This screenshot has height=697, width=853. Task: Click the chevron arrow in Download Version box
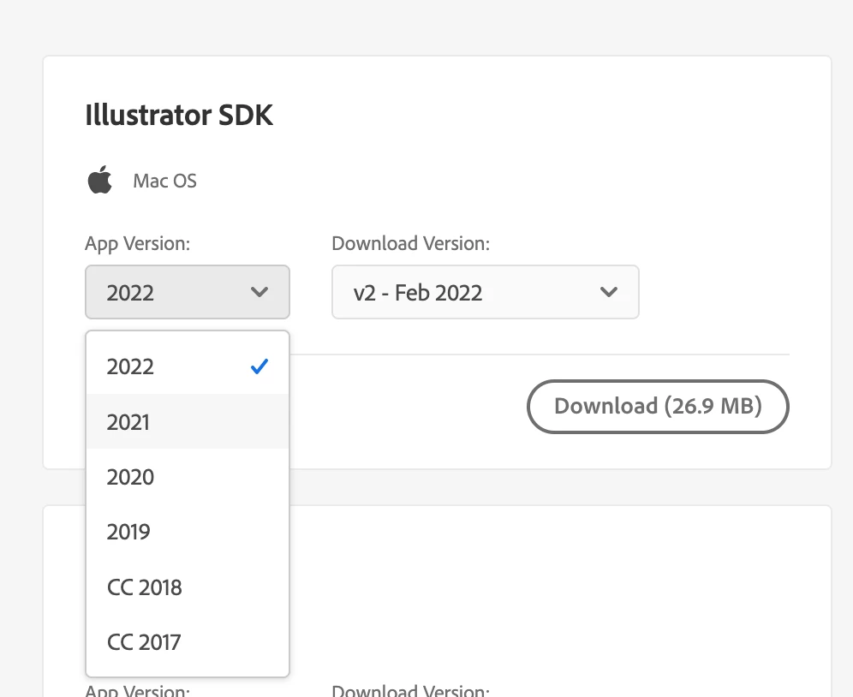[x=609, y=292]
